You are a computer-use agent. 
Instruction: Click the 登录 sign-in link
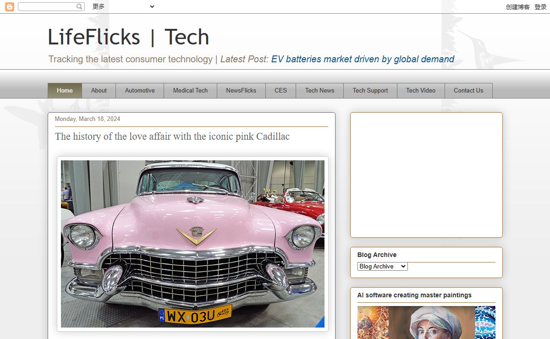pos(540,7)
